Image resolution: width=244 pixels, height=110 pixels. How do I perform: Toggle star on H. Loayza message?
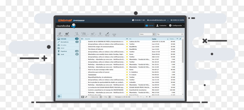tap(127, 75)
